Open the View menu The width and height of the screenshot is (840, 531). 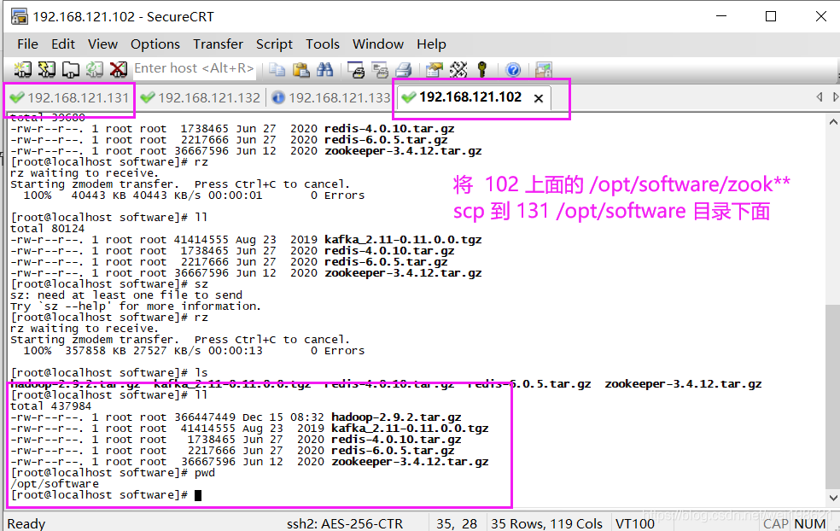click(x=102, y=44)
